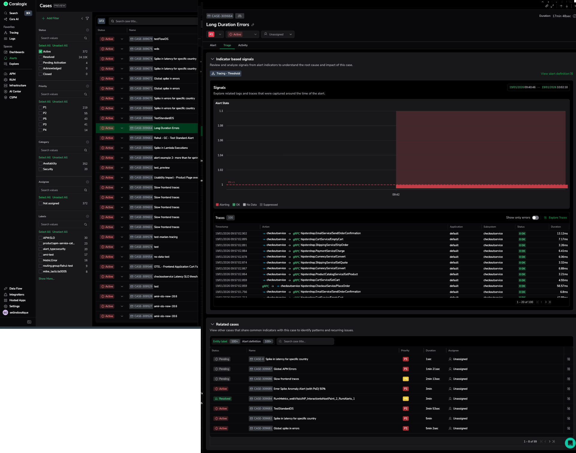Viewport: 576px width, 453px height.
Task: Click the red Alerting legend swatch
Action: 217,205
